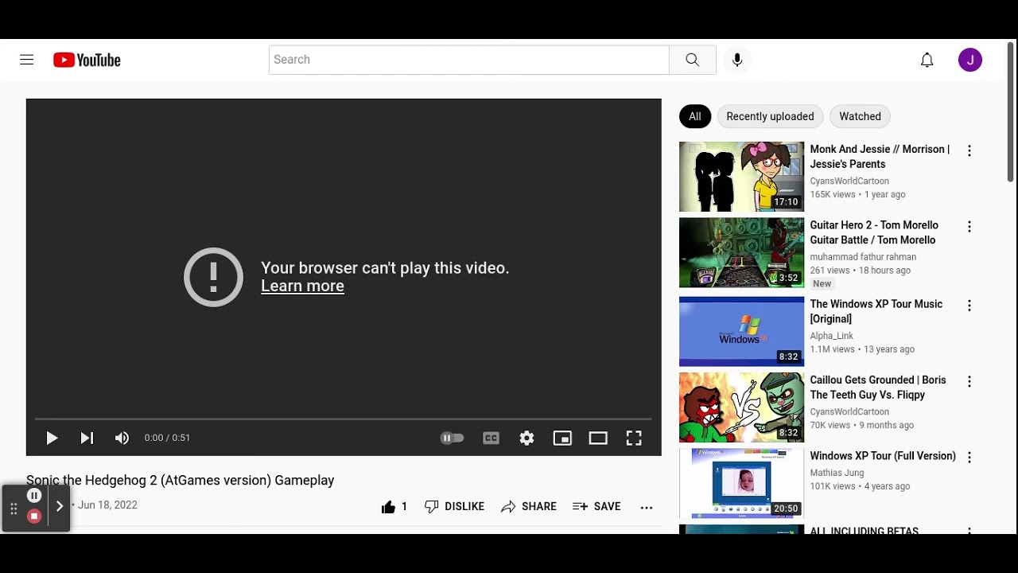
Task: Open the notifications bell
Action: 927,60
